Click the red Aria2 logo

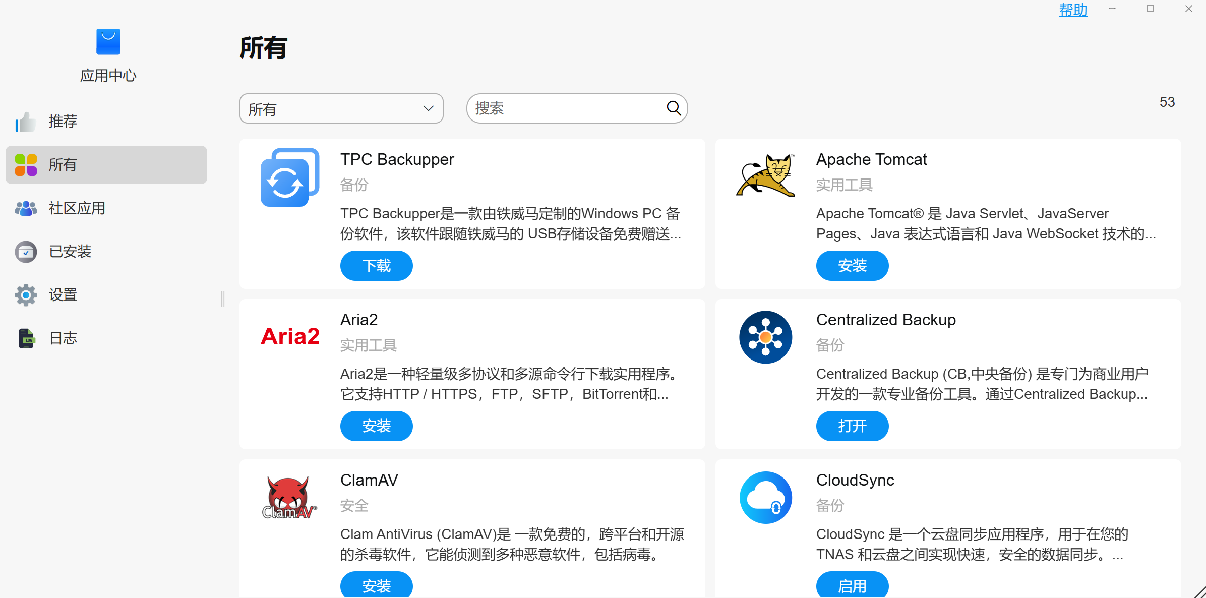click(290, 336)
